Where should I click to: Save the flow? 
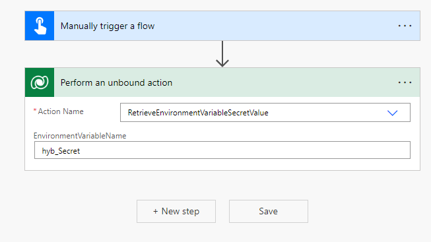click(x=269, y=211)
